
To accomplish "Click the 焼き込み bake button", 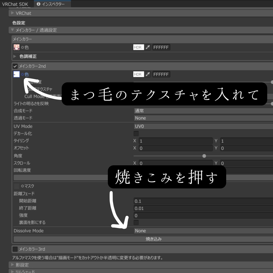I will pyautogui.click(x=143, y=239).
